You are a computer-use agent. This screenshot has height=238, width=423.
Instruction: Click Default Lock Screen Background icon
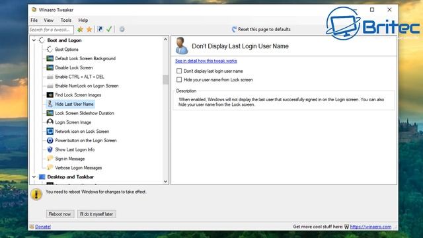point(50,58)
